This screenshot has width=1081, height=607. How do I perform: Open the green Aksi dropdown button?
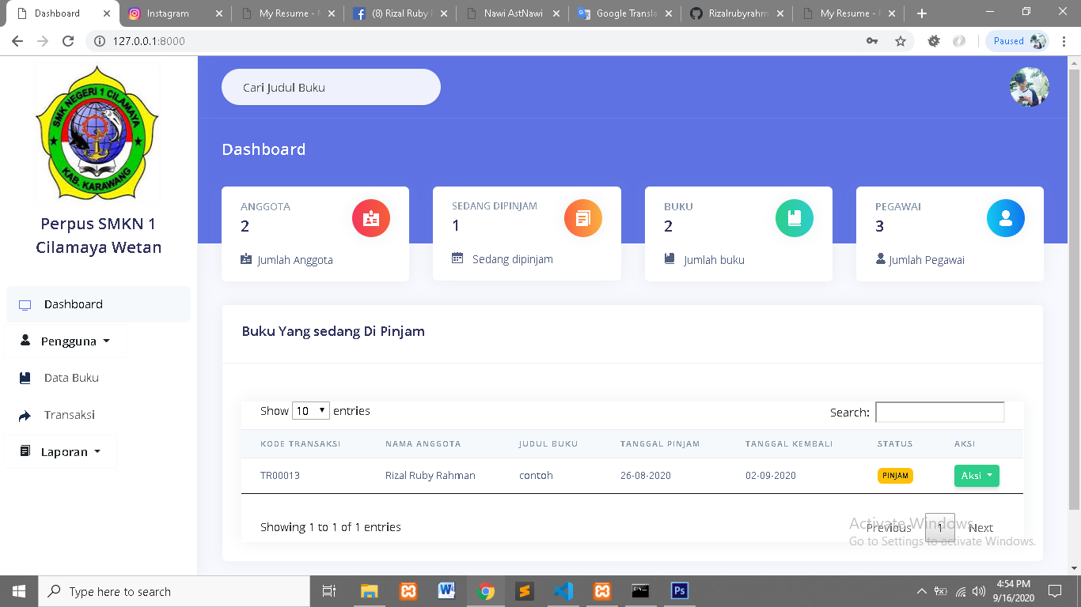tap(977, 476)
